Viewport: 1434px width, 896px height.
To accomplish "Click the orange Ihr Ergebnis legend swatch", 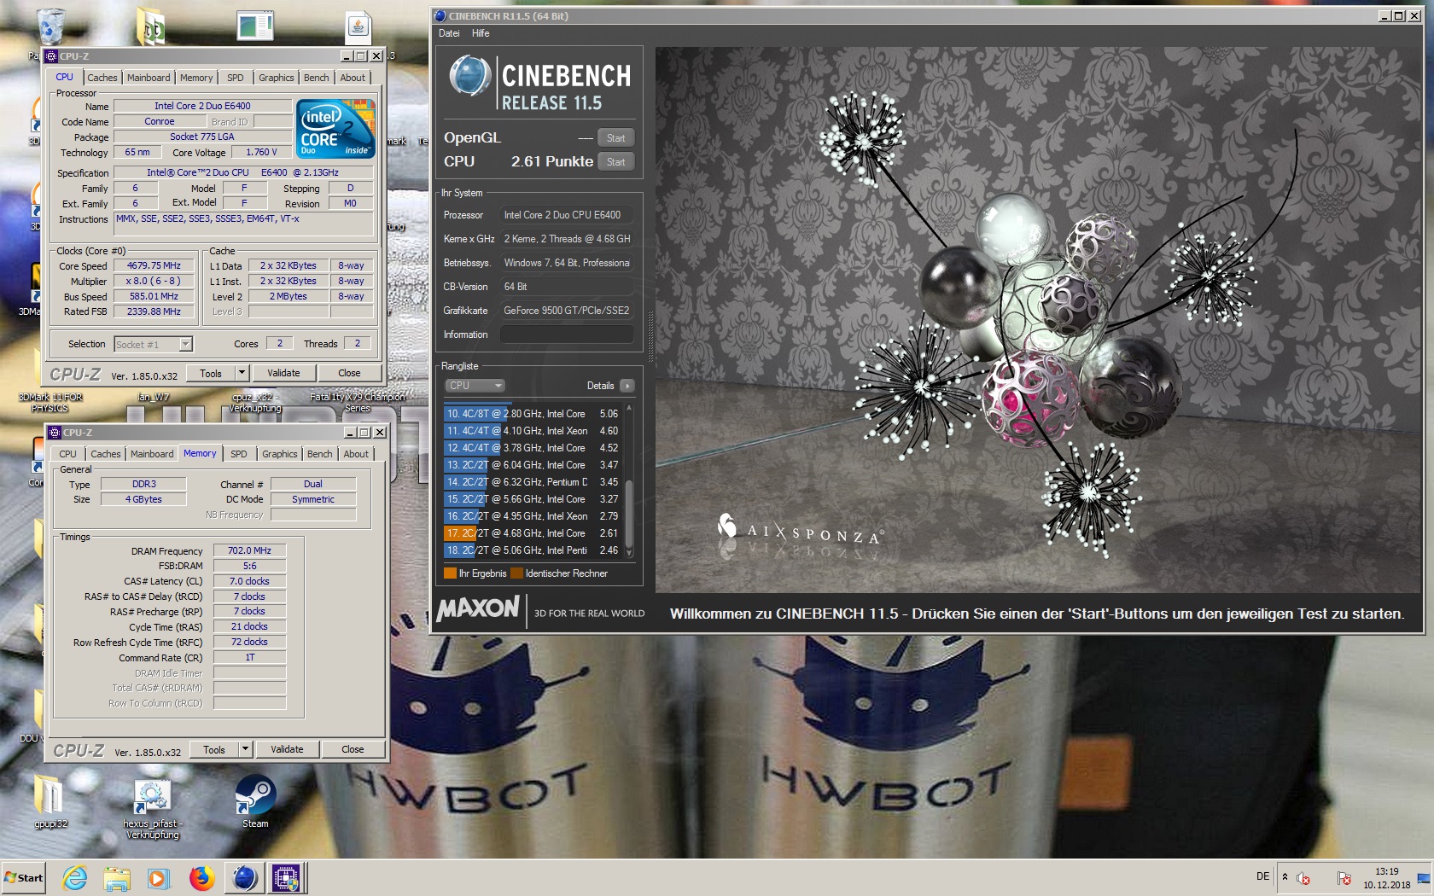I will 450,573.
